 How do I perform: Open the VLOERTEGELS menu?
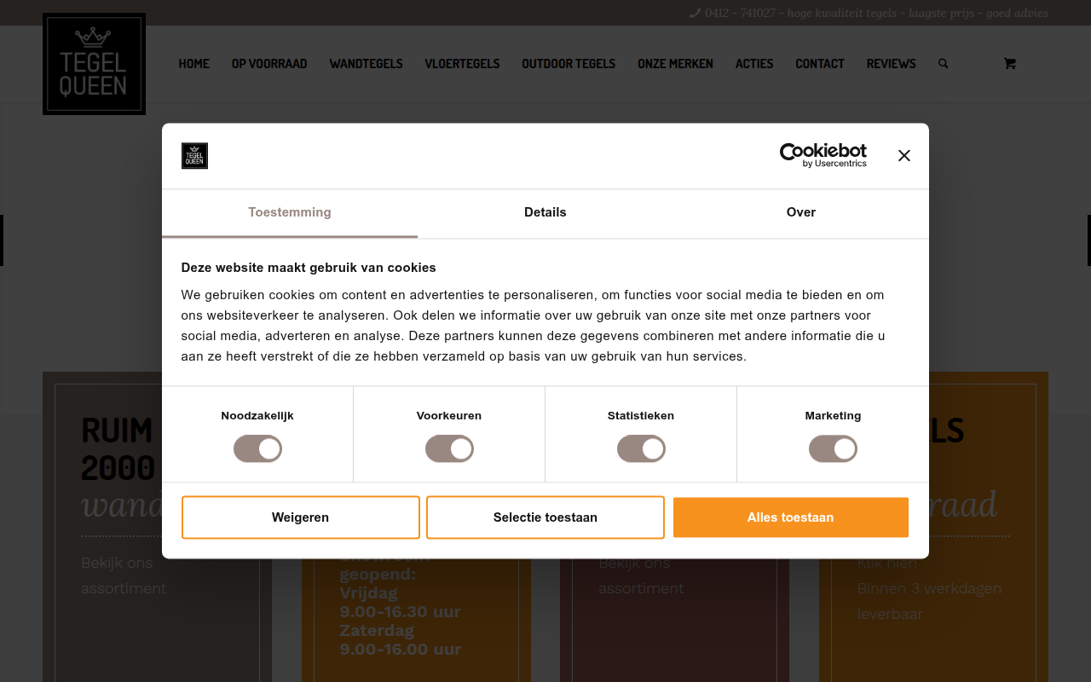(x=462, y=64)
